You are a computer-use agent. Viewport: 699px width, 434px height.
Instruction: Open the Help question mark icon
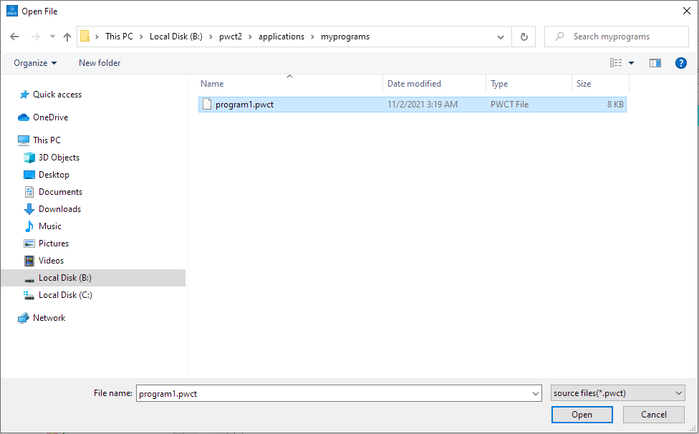click(x=681, y=63)
